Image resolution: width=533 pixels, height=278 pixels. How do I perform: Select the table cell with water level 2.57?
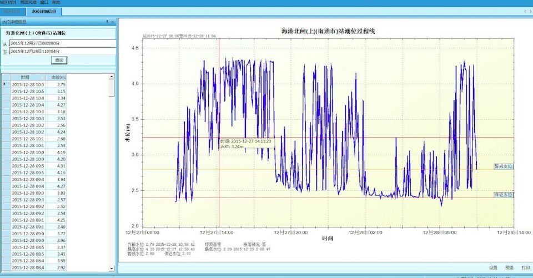pyautogui.click(x=56, y=200)
